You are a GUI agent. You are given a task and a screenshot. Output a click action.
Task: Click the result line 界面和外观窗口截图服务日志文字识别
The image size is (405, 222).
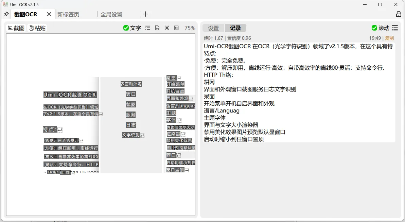[x=250, y=89]
